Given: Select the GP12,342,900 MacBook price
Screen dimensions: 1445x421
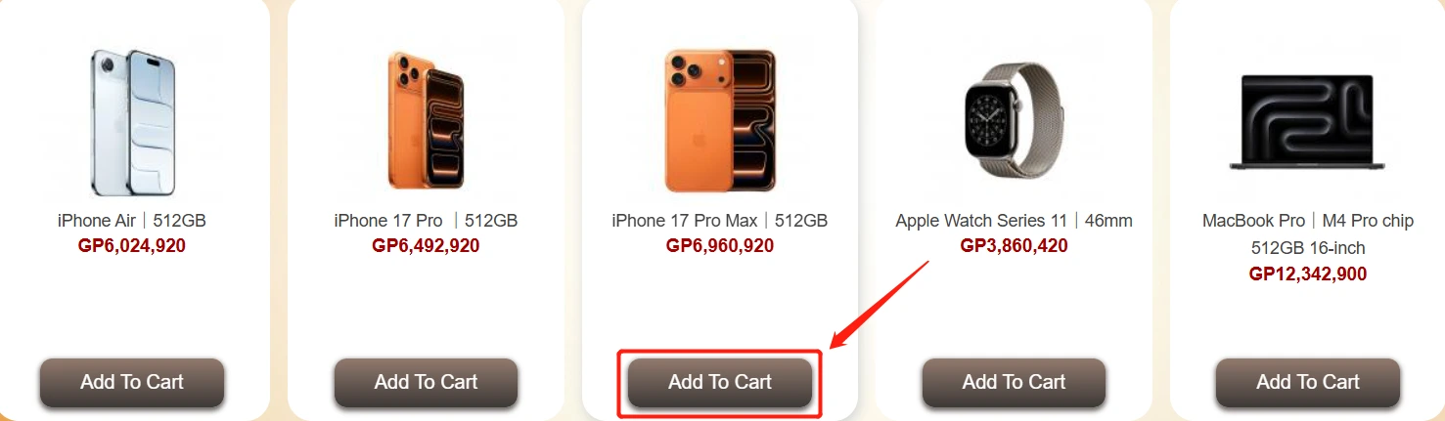Looking at the screenshot, I should pyautogui.click(x=1308, y=274).
